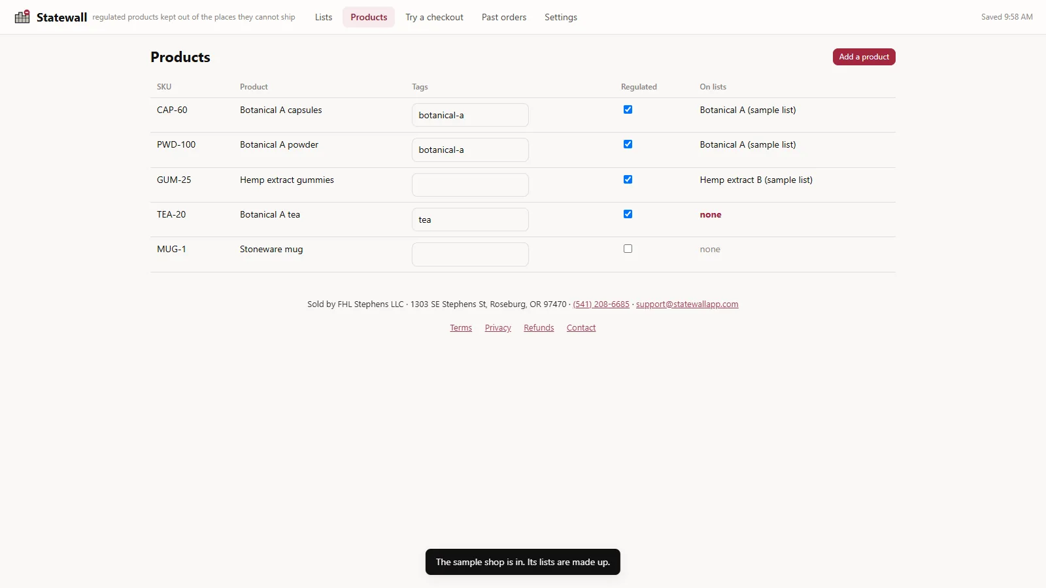
Task: Toggle Regulated for Hemp extract gummies
Action: 628,180
